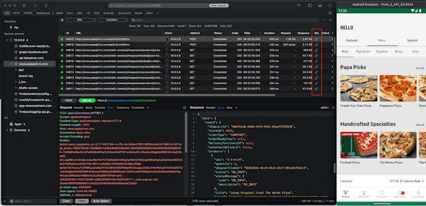
Task: Toggle the Filter button in bottom bar
Action: click(82, 201)
